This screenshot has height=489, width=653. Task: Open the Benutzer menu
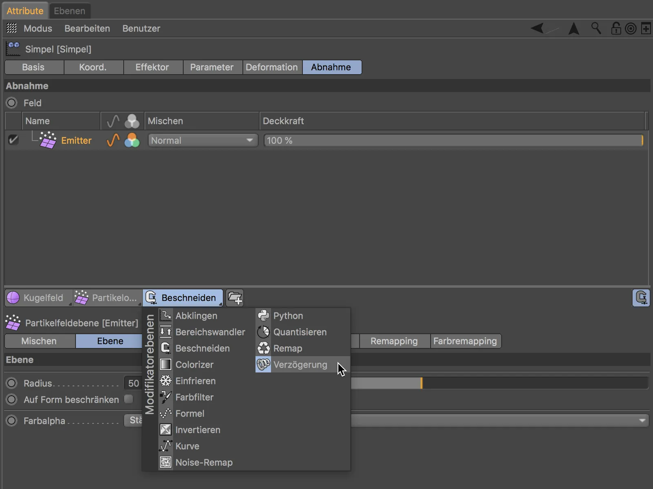tap(141, 29)
